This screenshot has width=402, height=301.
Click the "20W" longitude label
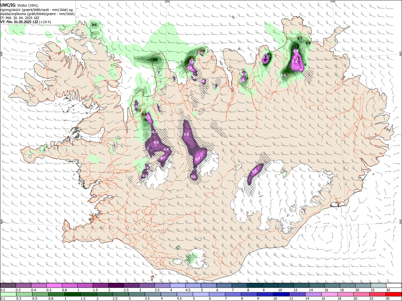[x=167, y=2]
